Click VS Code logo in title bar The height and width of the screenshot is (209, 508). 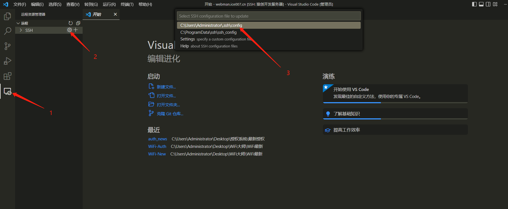pos(6,4)
